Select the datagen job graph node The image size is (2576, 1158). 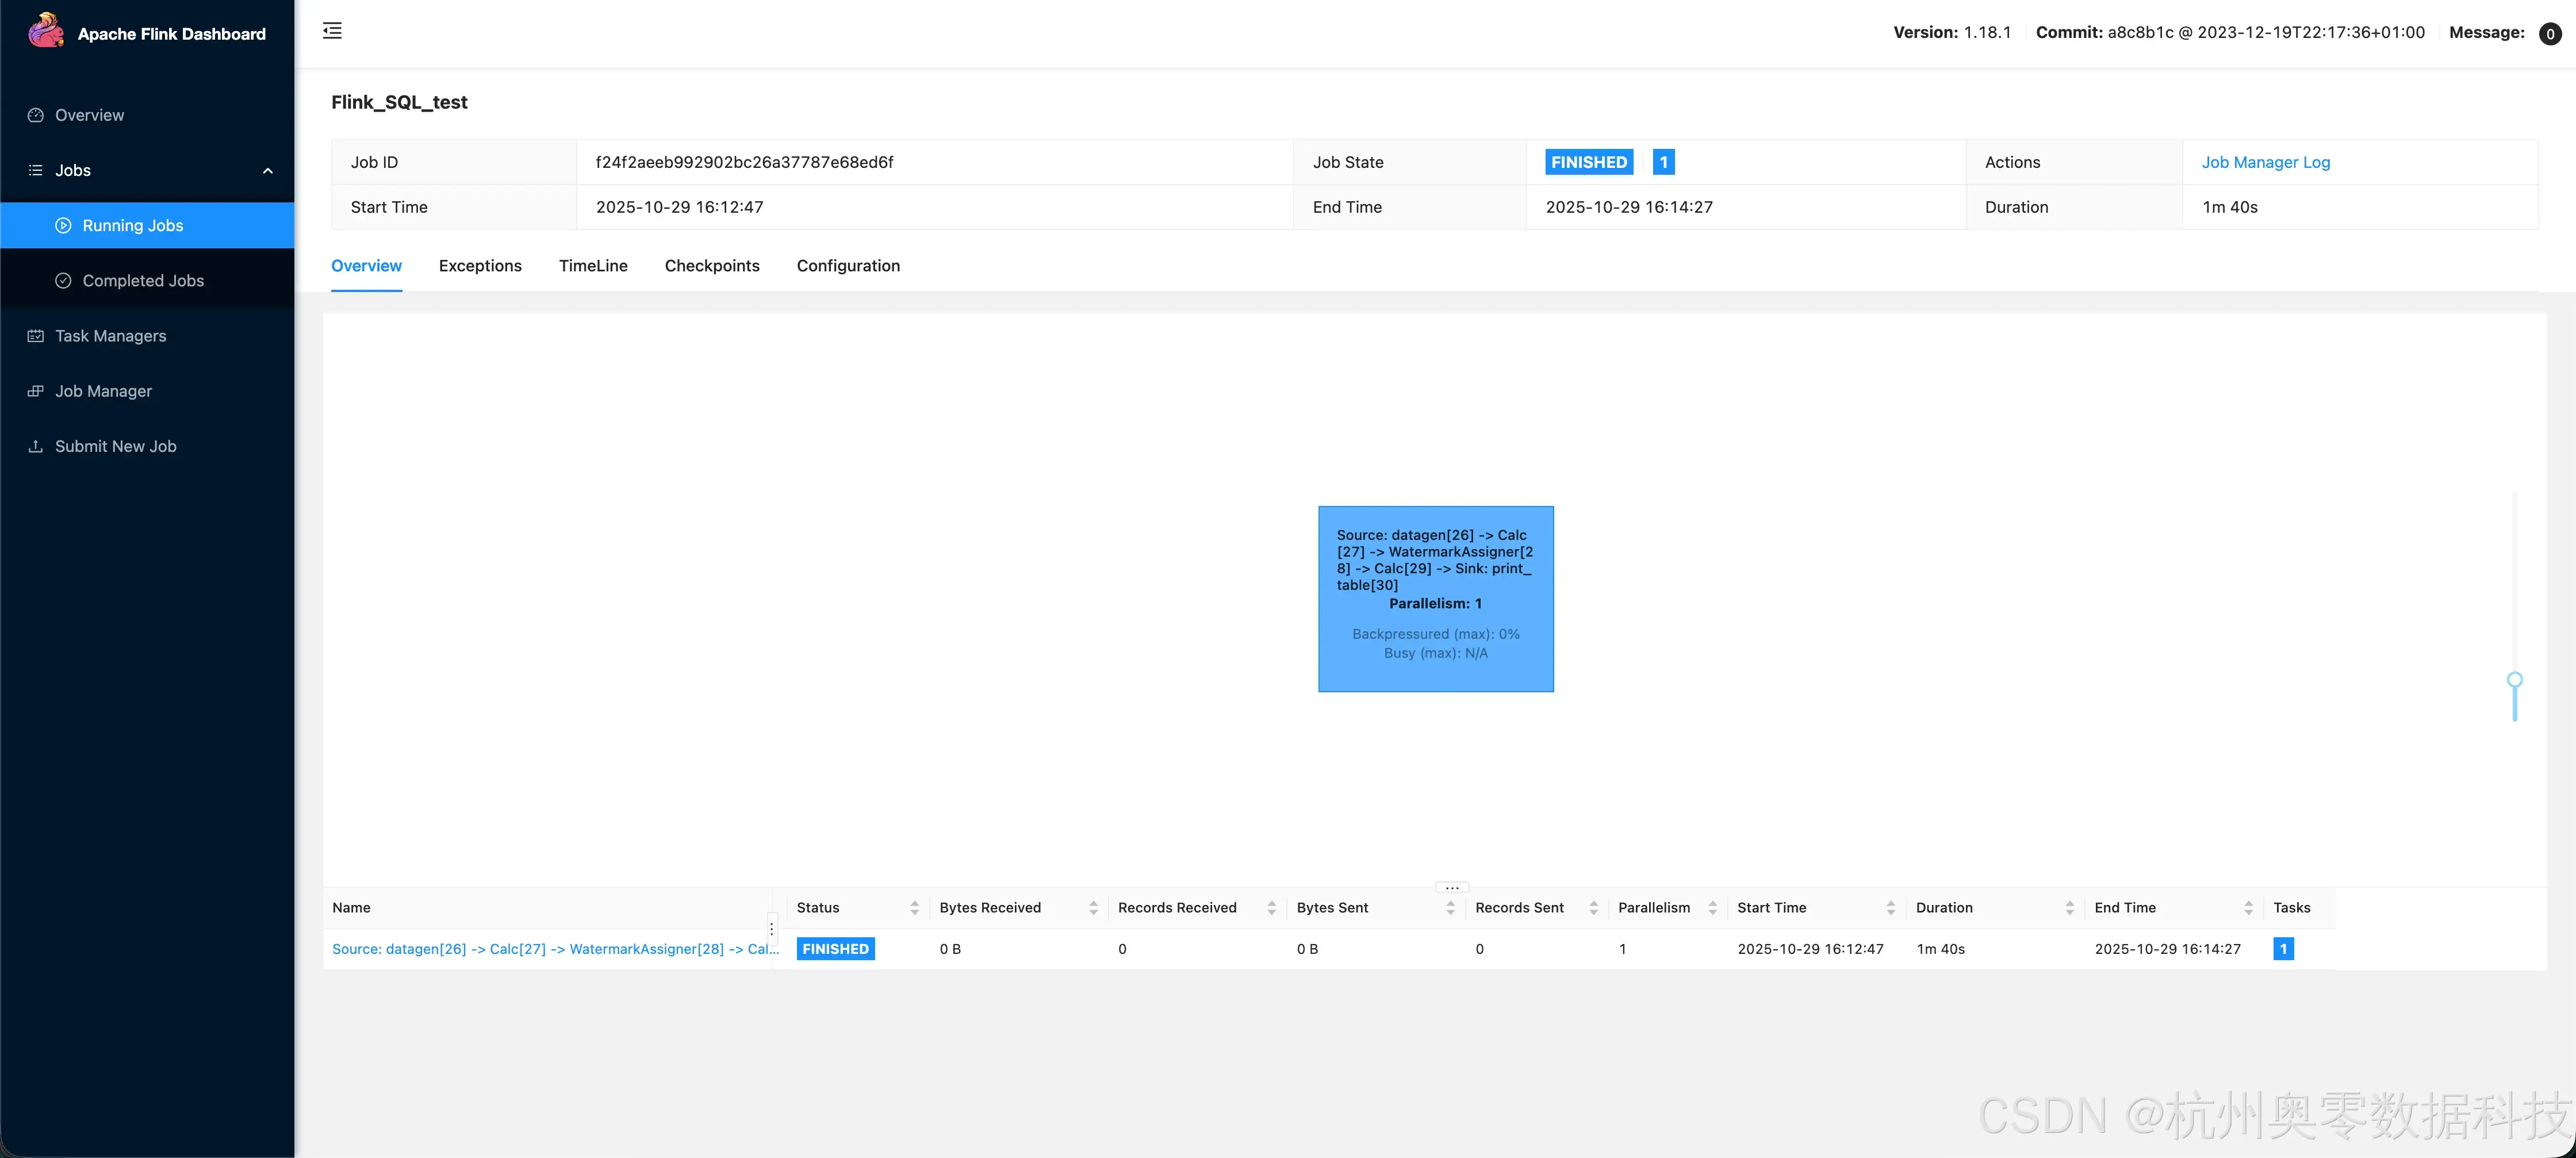(x=1435, y=598)
